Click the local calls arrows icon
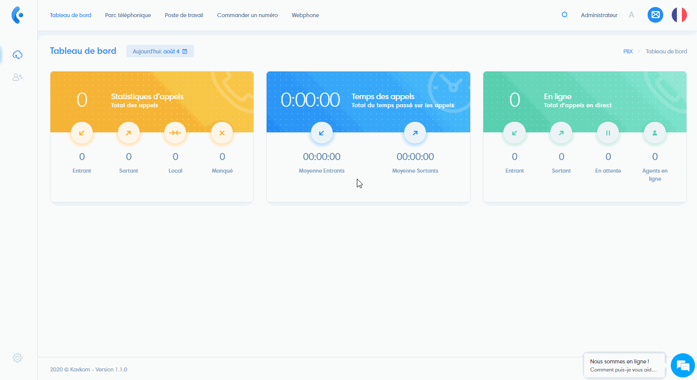Image resolution: width=697 pixels, height=380 pixels. tap(175, 133)
